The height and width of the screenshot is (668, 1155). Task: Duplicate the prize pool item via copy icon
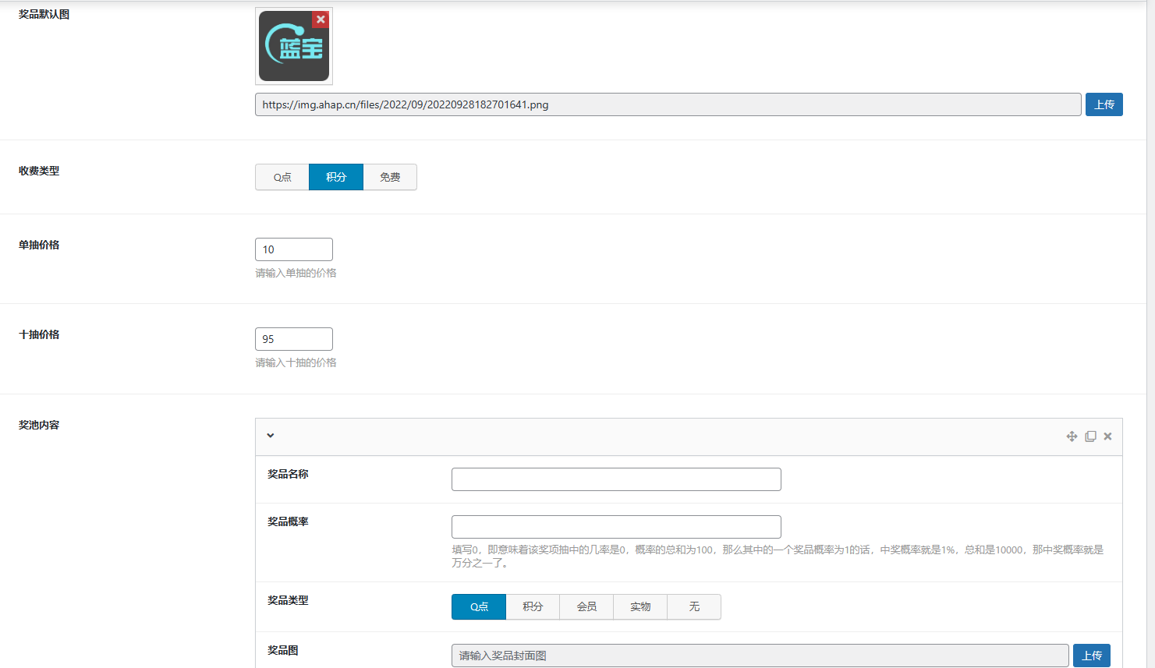(1090, 436)
